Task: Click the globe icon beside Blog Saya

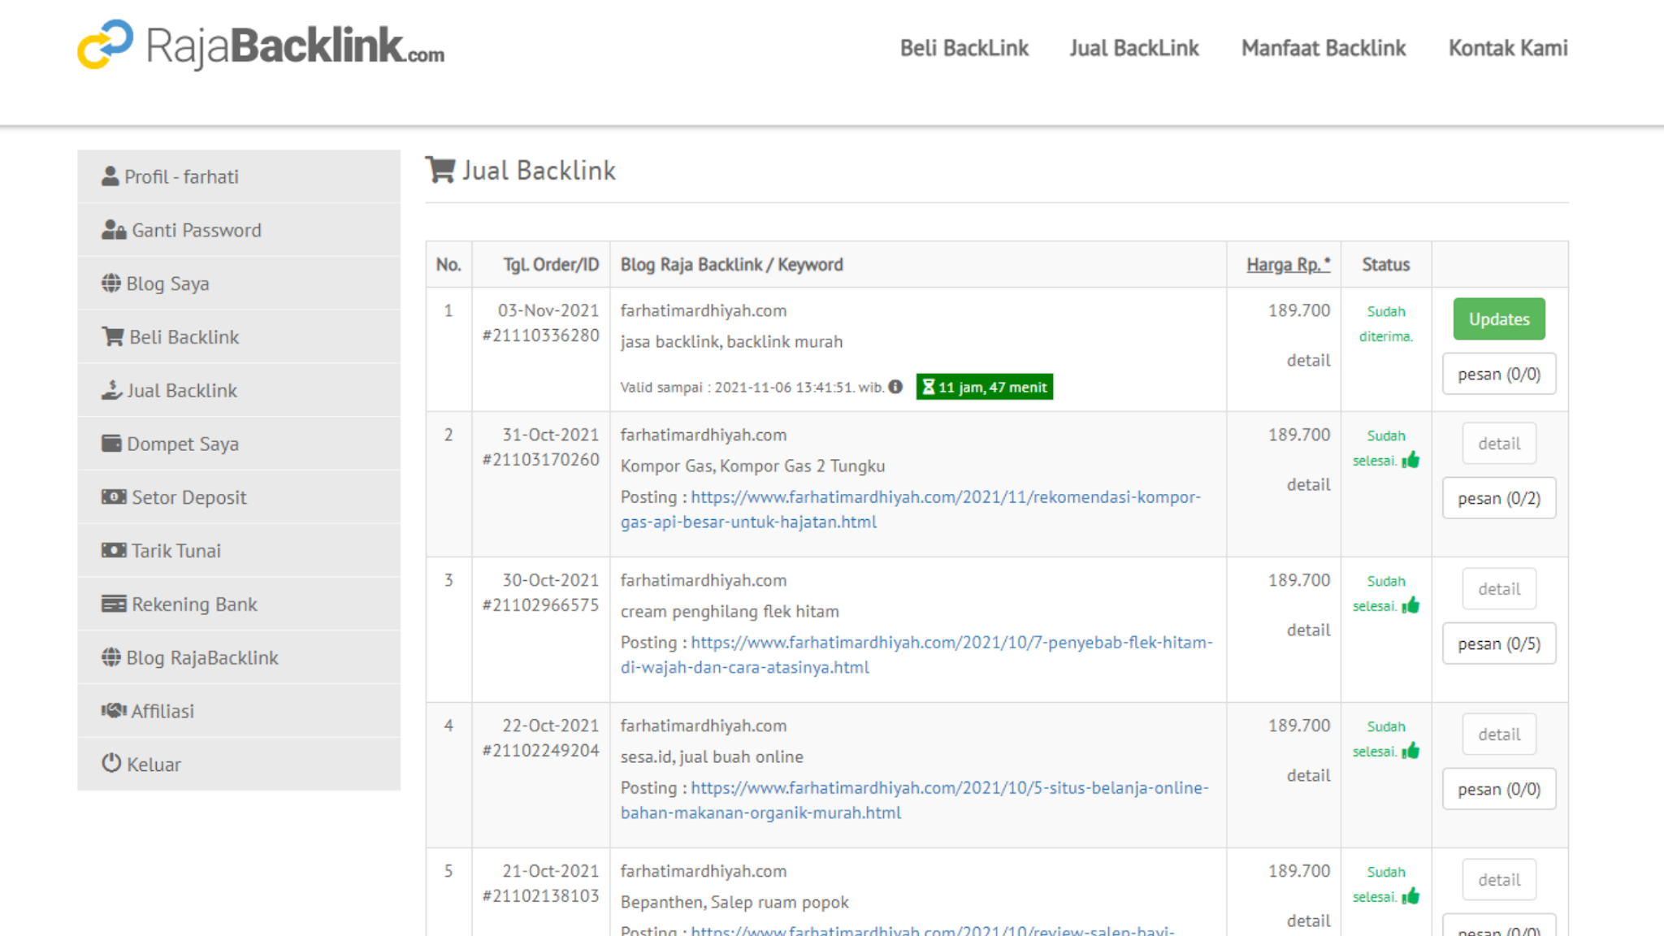Action: coord(111,284)
